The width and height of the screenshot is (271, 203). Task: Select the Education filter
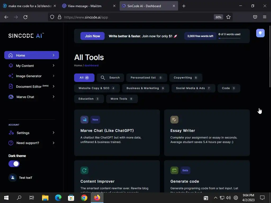(89, 99)
